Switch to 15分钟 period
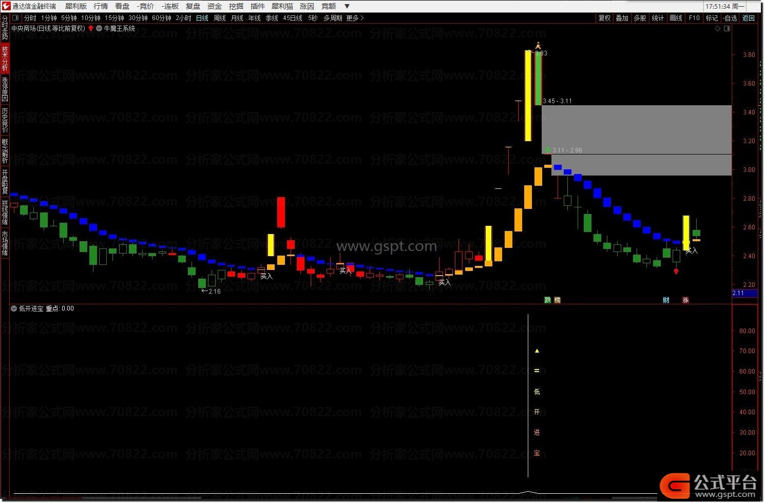Viewport: 765px width, 503px height. (x=114, y=18)
